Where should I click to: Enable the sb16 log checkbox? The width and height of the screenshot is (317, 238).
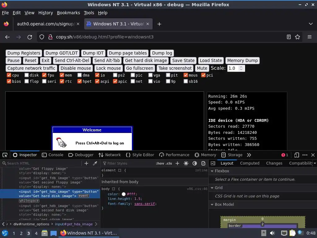tap(186, 82)
